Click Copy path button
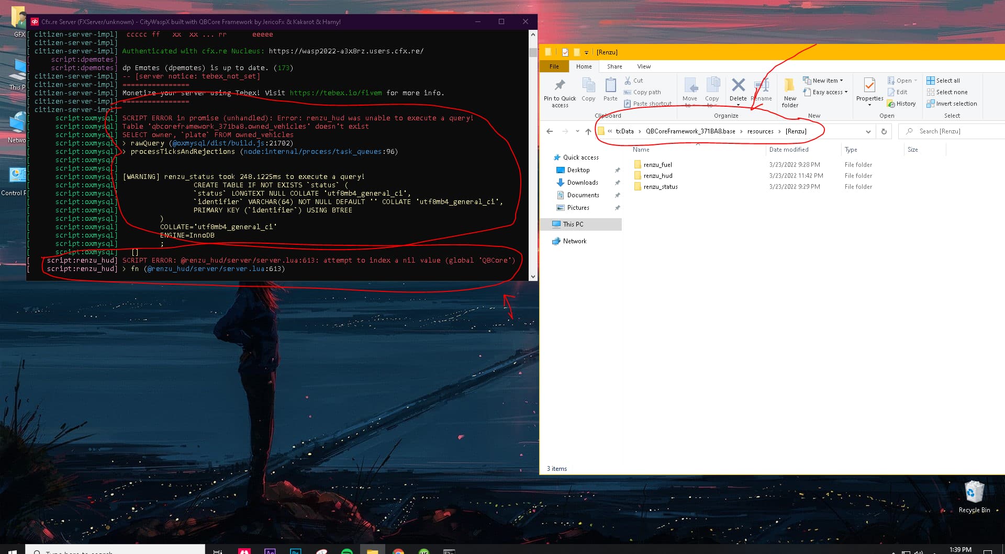The width and height of the screenshot is (1005, 554). coord(646,92)
